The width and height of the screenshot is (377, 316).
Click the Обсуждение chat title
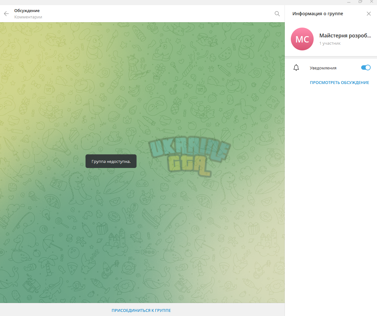[27, 10]
